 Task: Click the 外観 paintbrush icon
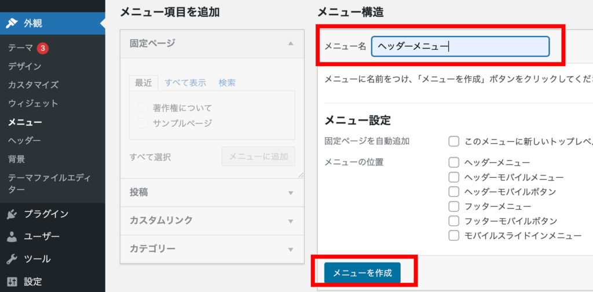click(x=11, y=24)
